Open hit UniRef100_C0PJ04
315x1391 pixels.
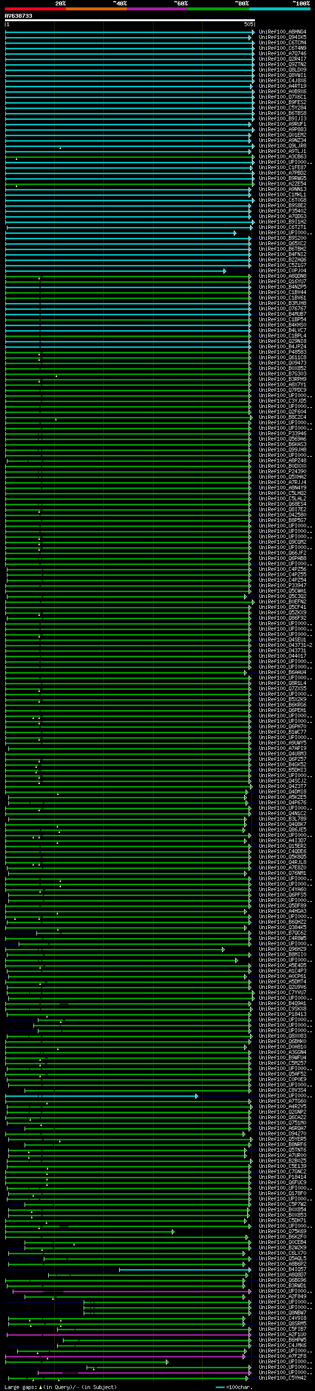coord(283,270)
